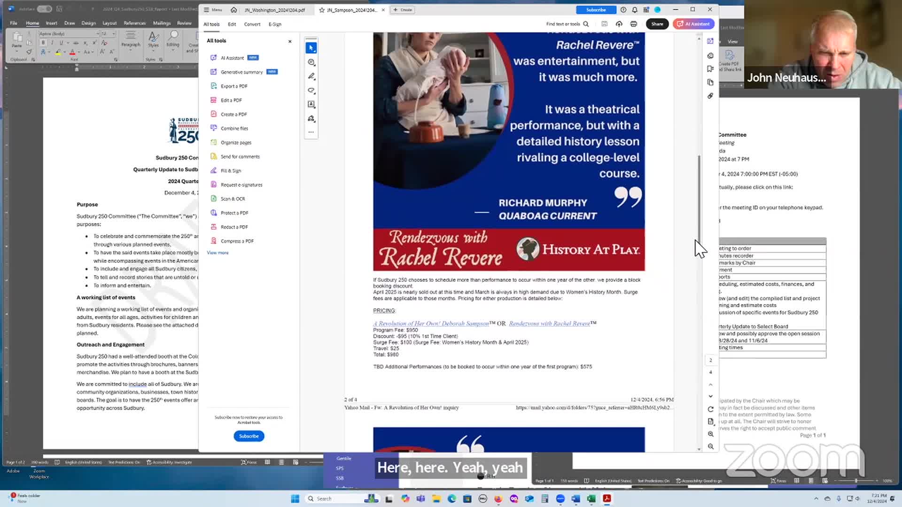Switch to the Insert tab in Word

pyautogui.click(x=52, y=23)
